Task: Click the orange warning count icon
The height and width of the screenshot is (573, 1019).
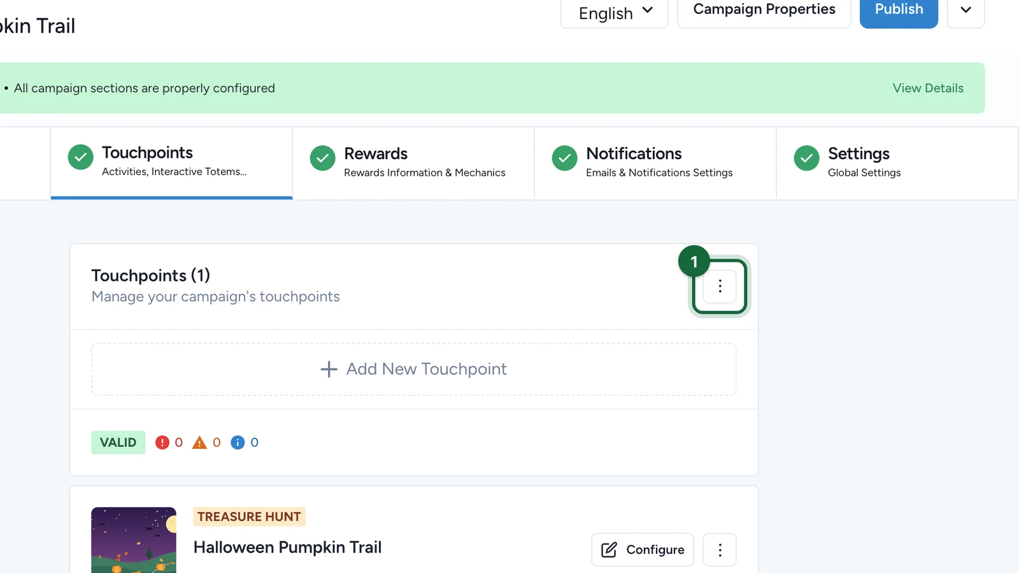Action: [199, 442]
